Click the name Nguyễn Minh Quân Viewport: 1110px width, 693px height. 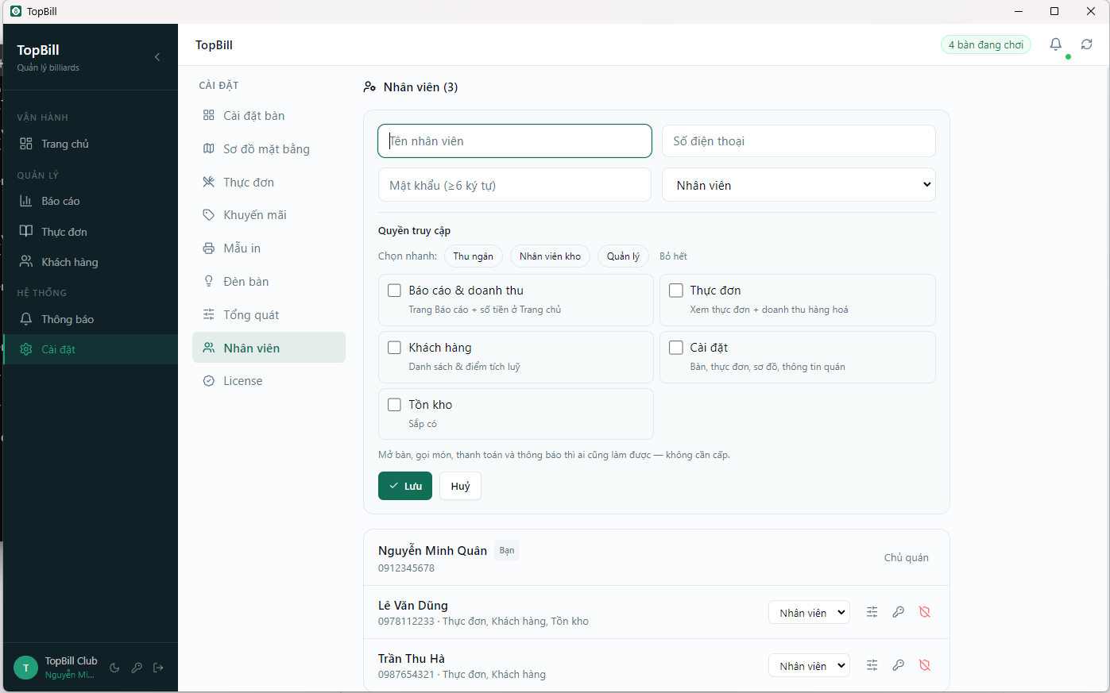pyautogui.click(x=432, y=551)
